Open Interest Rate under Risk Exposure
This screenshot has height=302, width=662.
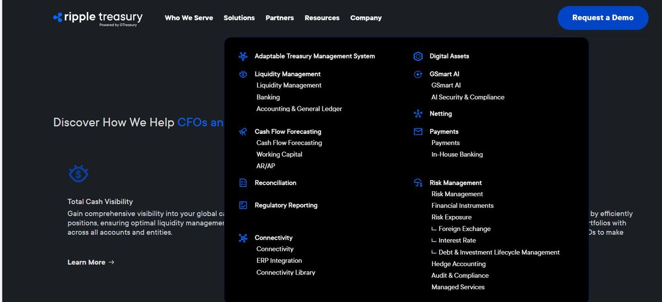(x=457, y=240)
